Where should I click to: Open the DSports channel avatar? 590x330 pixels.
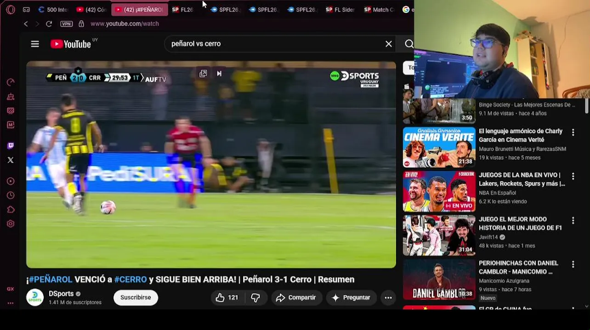(35, 297)
